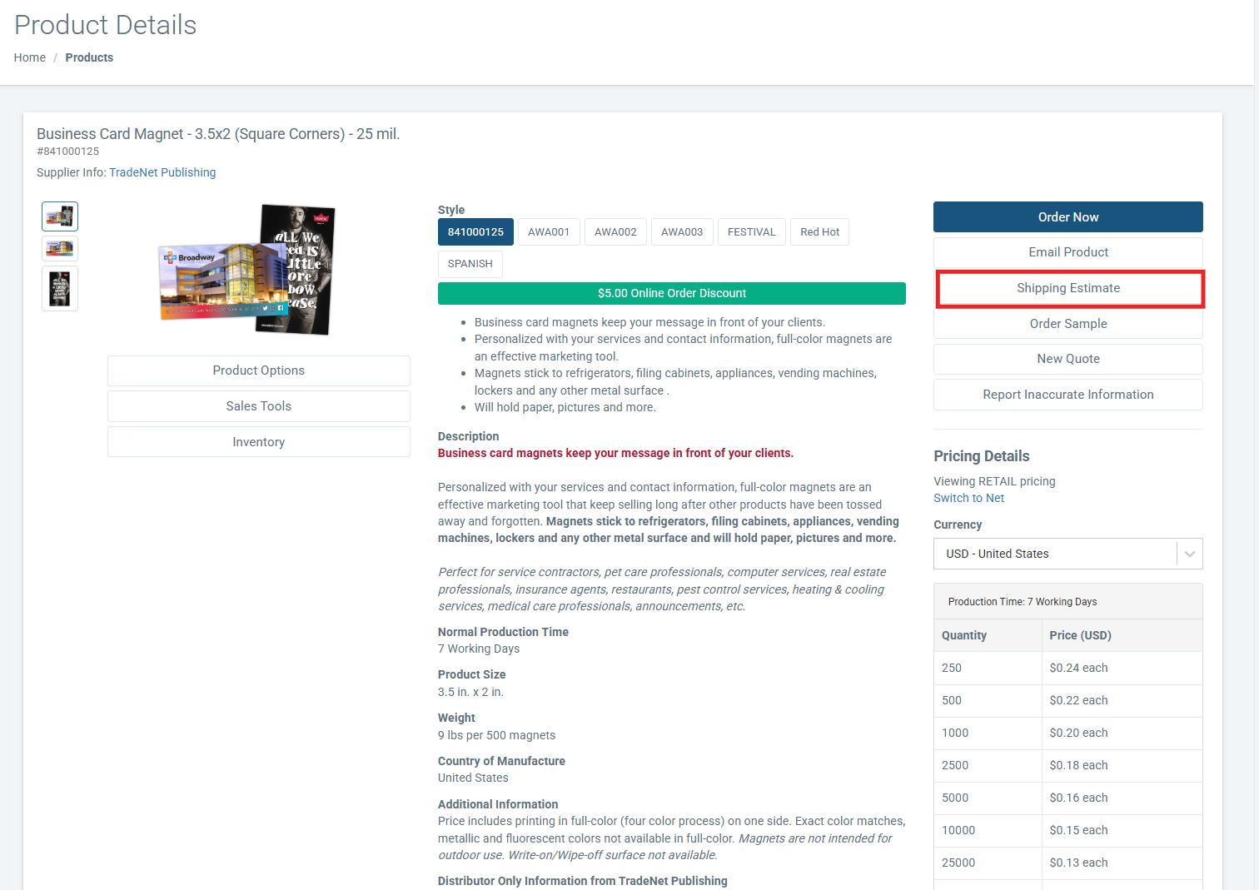Click the product number #841000125
Viewport: 1259px width, 890px height.
tap(68, 152)
